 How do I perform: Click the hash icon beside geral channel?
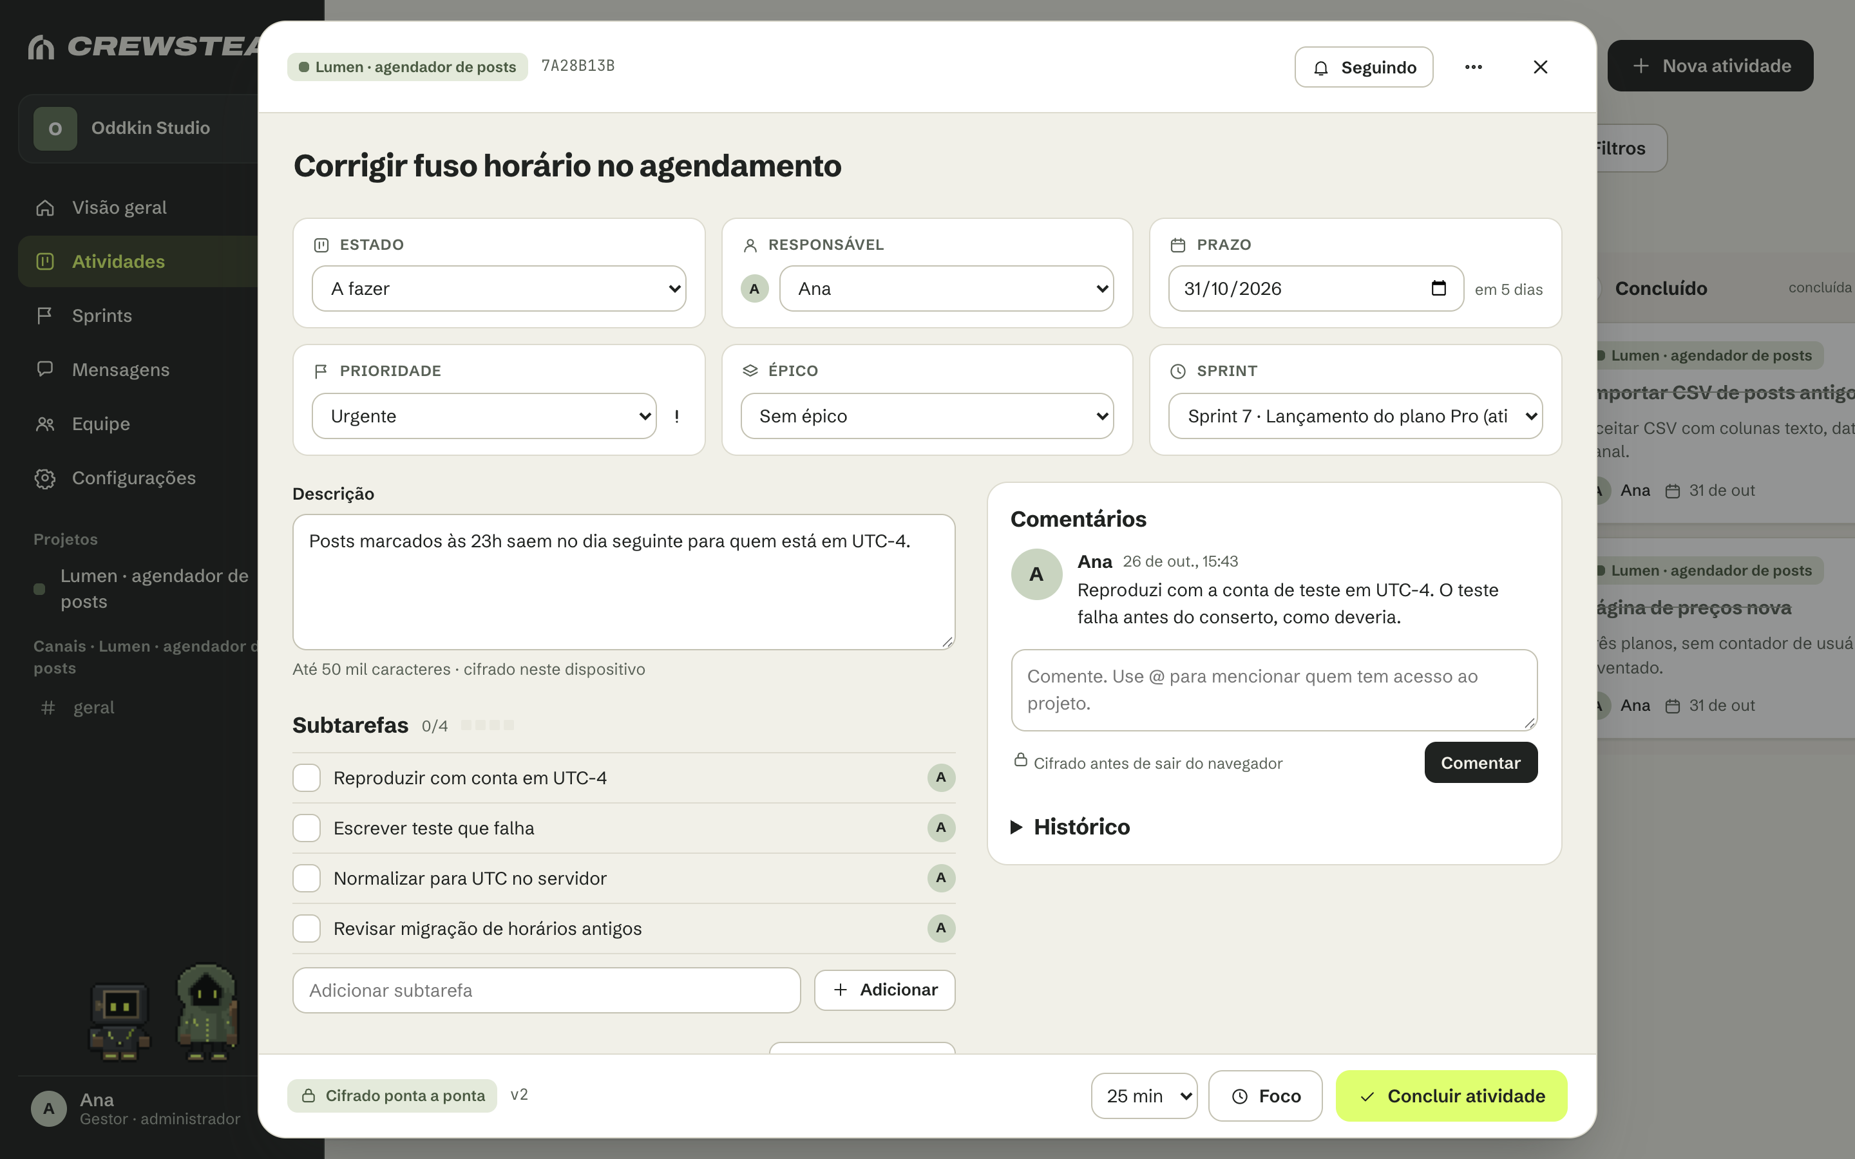[x=48, y=707]
